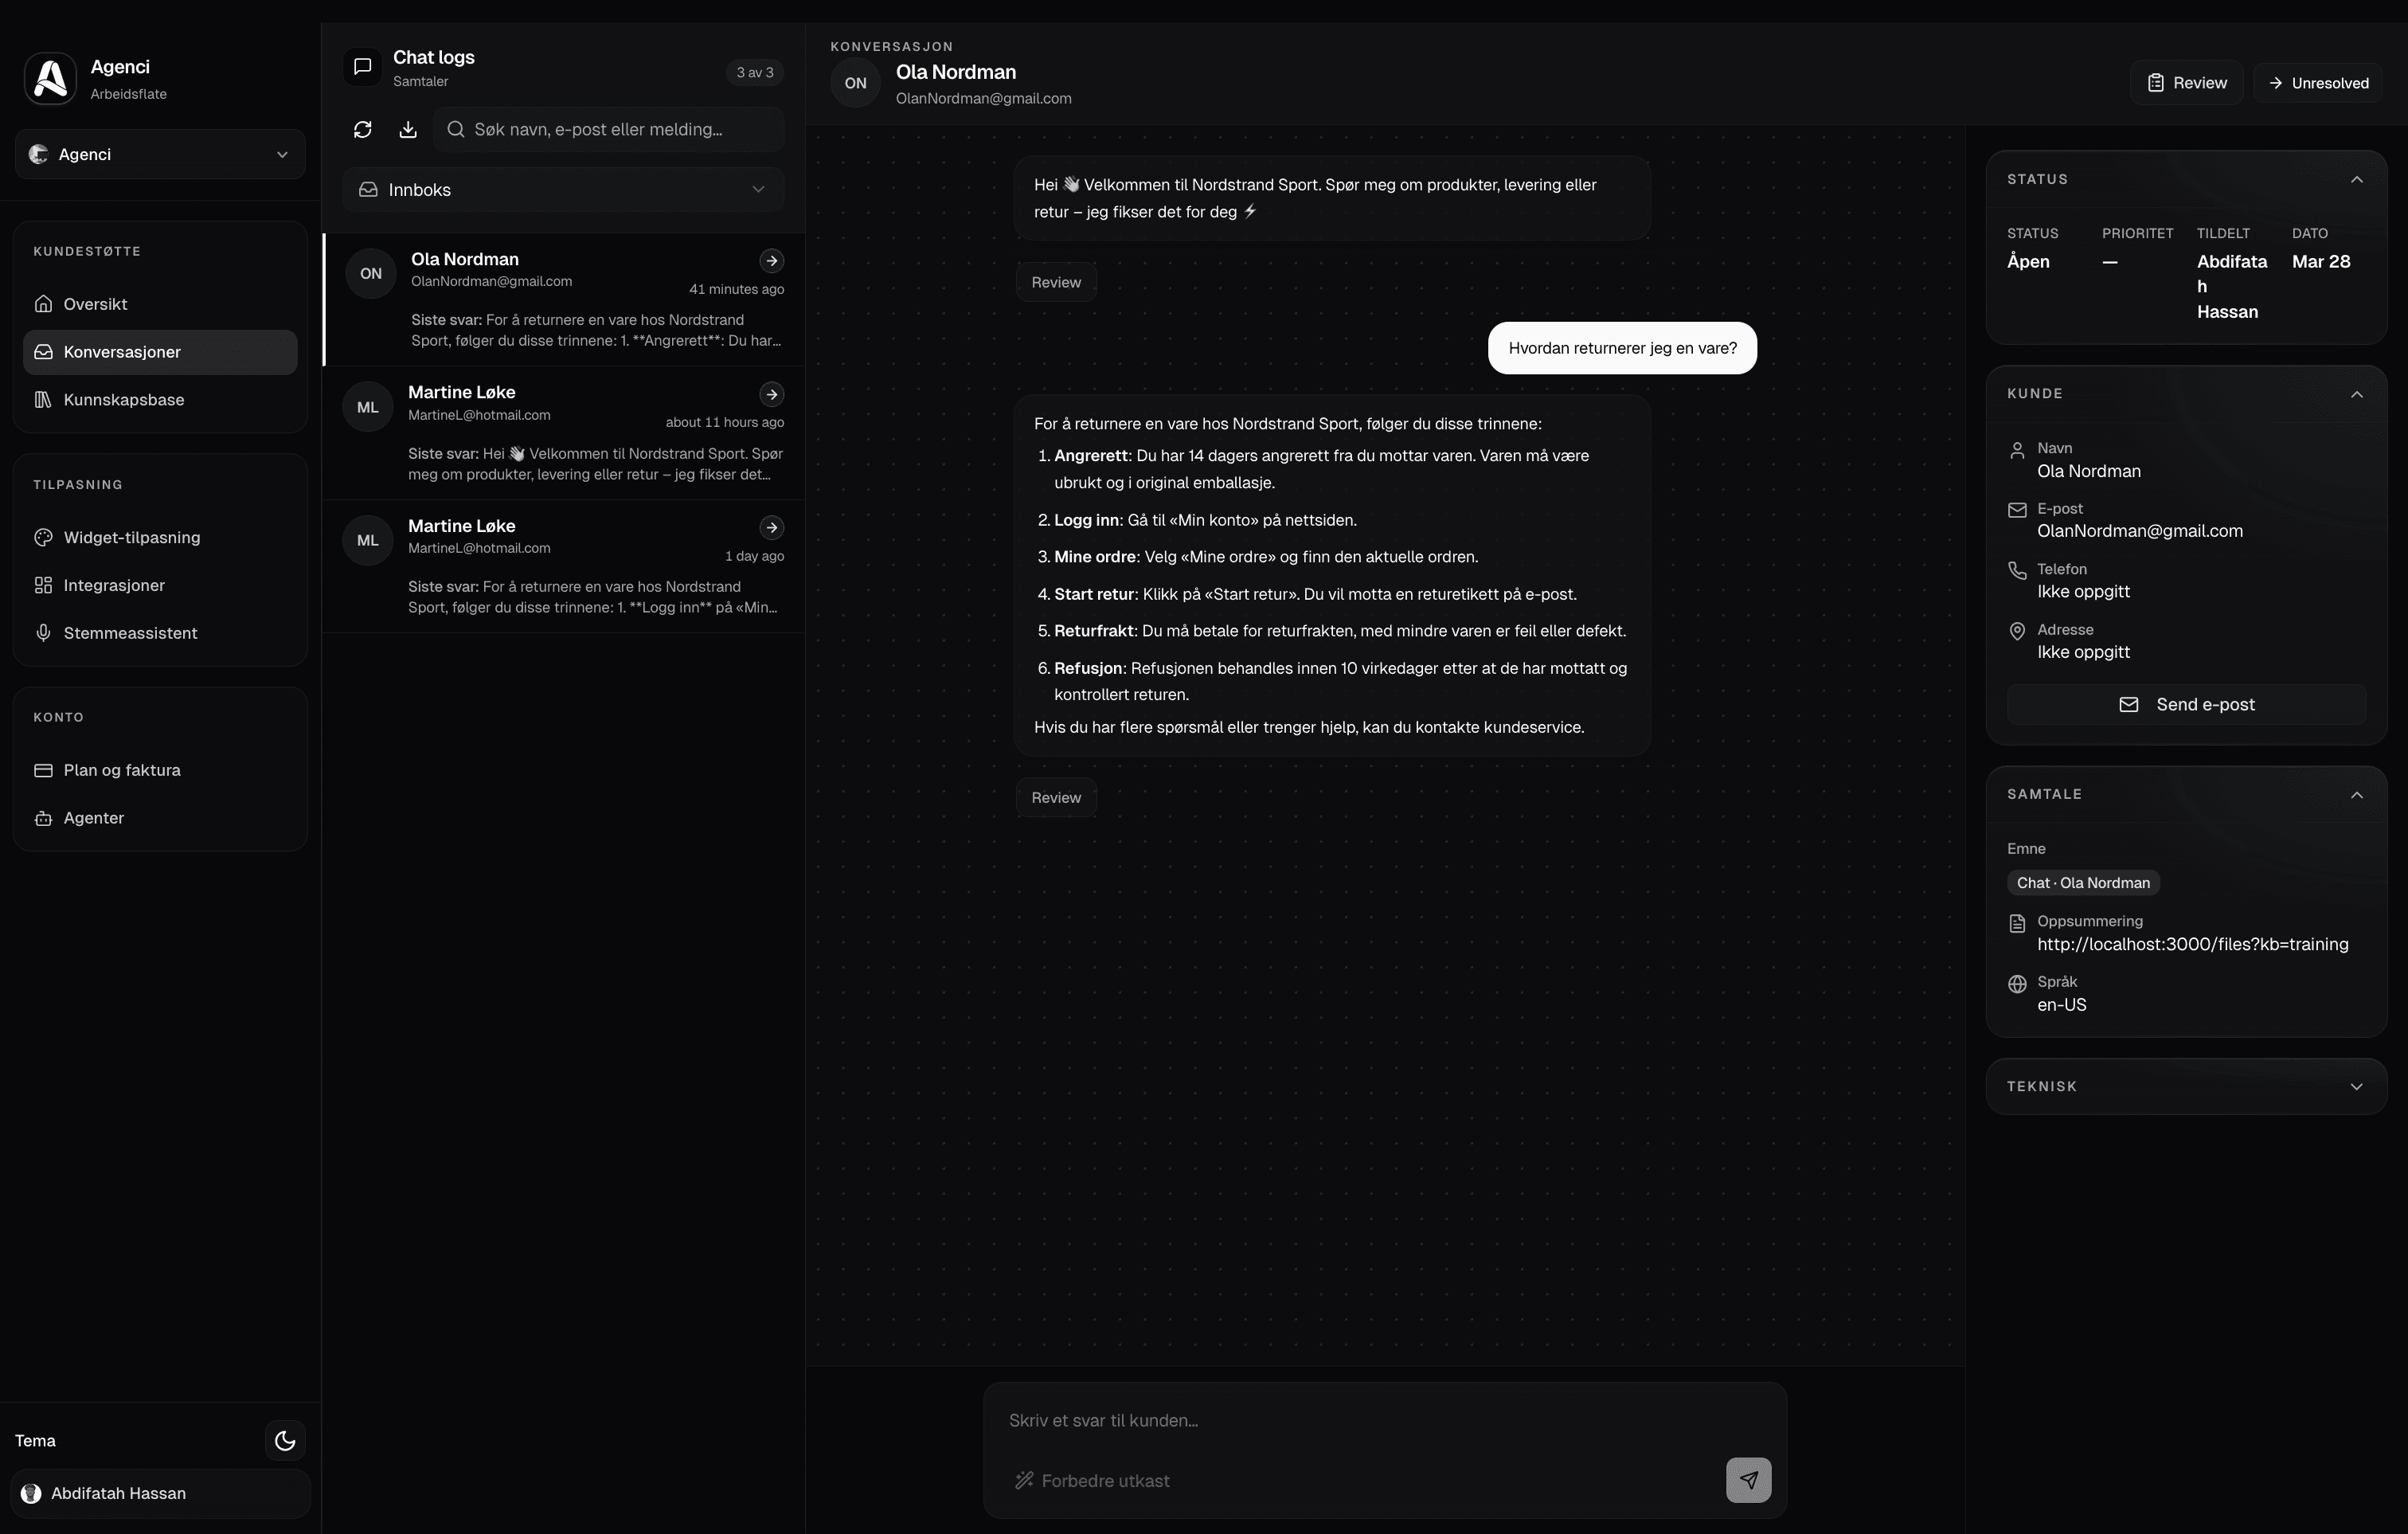2408x1534 pixels.
Task: Open Oversikt in sidebar
Action: 160,304
